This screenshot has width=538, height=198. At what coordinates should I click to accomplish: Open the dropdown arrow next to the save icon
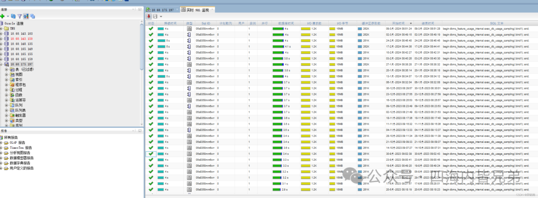(160, 16)
